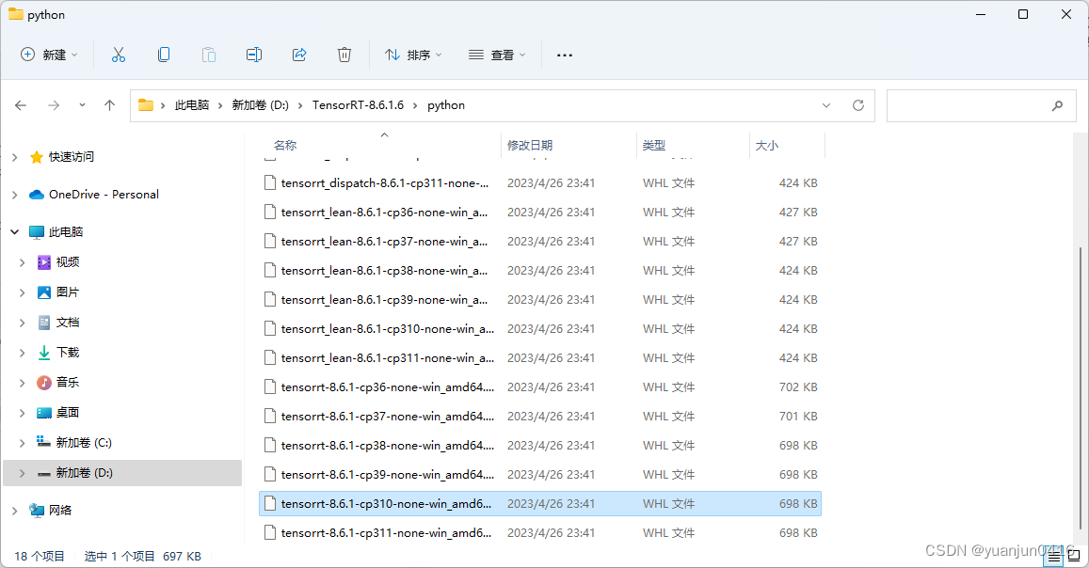
Task: Click the file list vertical scrollbar
Action: point(1080,388)
